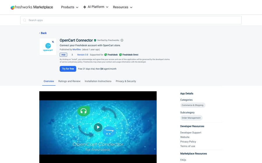
Task: Open the verified info circle icon
Action: coord(122,40)
